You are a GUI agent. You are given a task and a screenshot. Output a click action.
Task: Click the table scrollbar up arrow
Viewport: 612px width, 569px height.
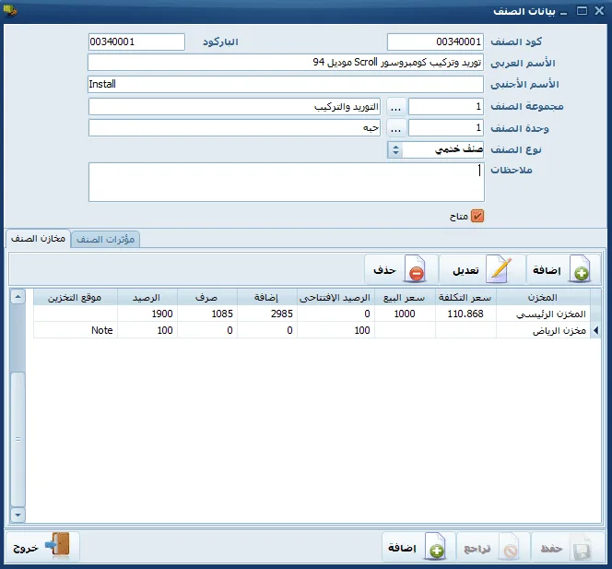pos(18,297)
